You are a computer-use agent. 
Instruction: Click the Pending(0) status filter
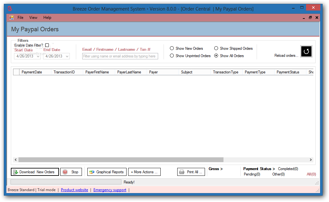252,174
